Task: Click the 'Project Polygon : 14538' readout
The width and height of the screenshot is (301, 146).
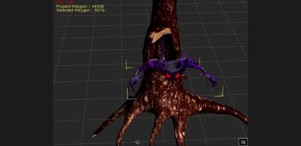Action: 80,6
